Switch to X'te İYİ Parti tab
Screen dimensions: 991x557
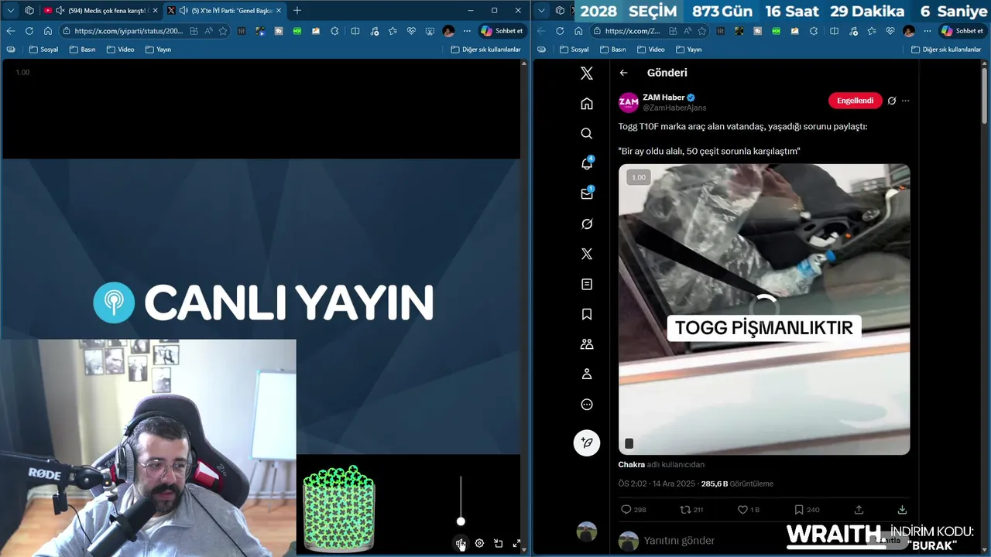click(225, 11)
